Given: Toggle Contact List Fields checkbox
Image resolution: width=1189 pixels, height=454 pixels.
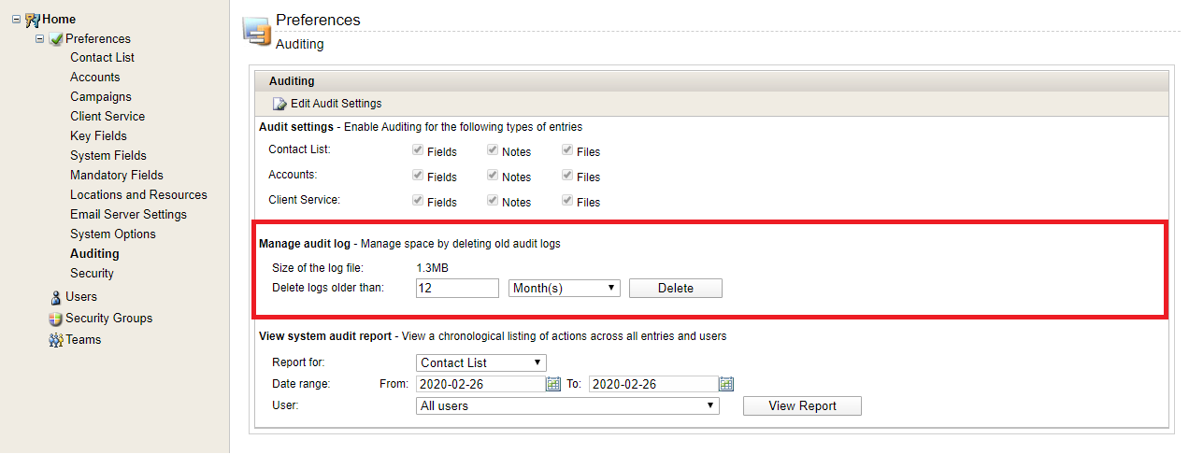Looking at the screenshot, I should [x=417, y=150].
